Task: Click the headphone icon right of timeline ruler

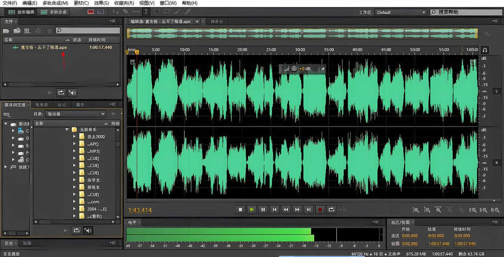Action: [485, 50]
